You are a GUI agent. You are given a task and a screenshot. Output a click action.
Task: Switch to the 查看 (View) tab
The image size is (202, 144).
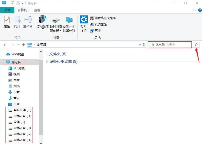pos(37,10)
